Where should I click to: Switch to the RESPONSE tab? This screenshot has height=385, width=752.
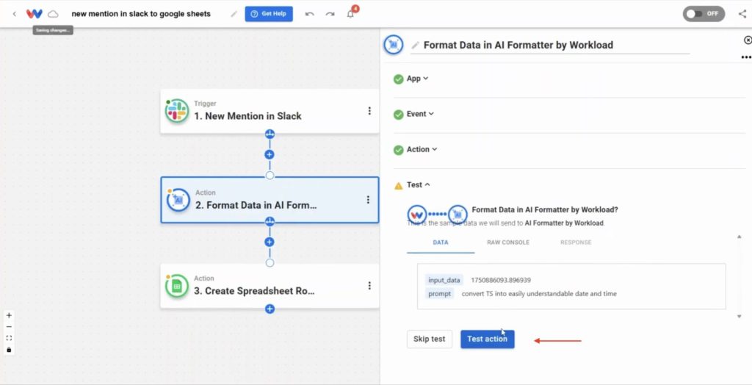(576, 242)
